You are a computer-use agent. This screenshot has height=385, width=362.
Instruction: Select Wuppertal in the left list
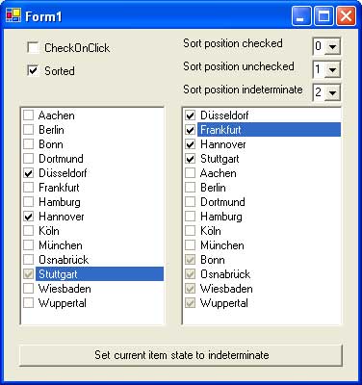coord(63,303)
